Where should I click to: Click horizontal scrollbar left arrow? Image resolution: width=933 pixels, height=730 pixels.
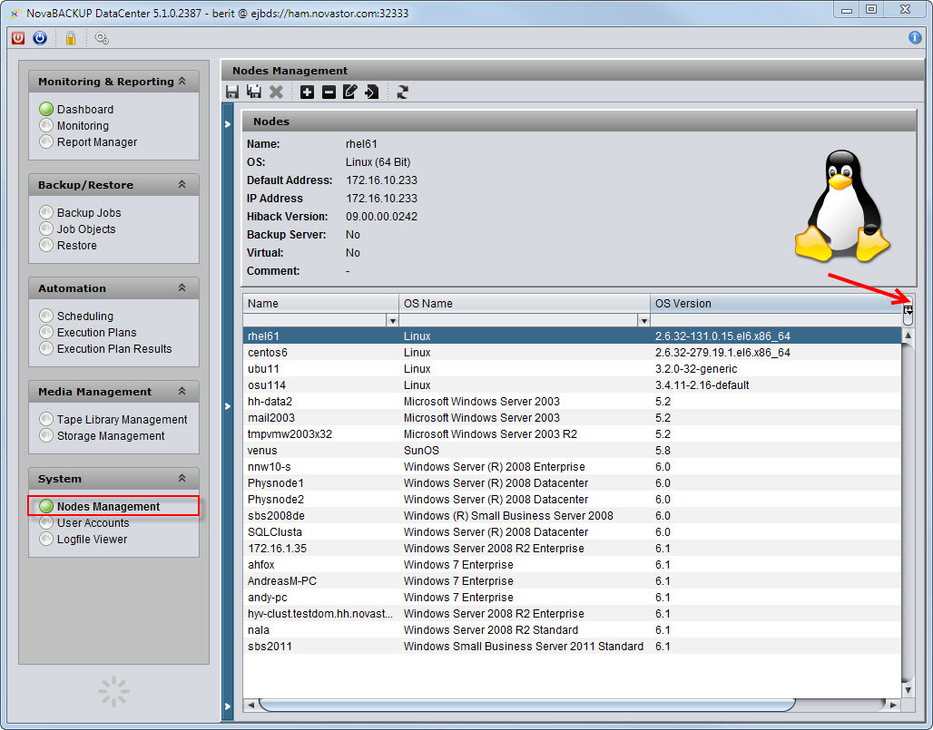coord(251,705)
